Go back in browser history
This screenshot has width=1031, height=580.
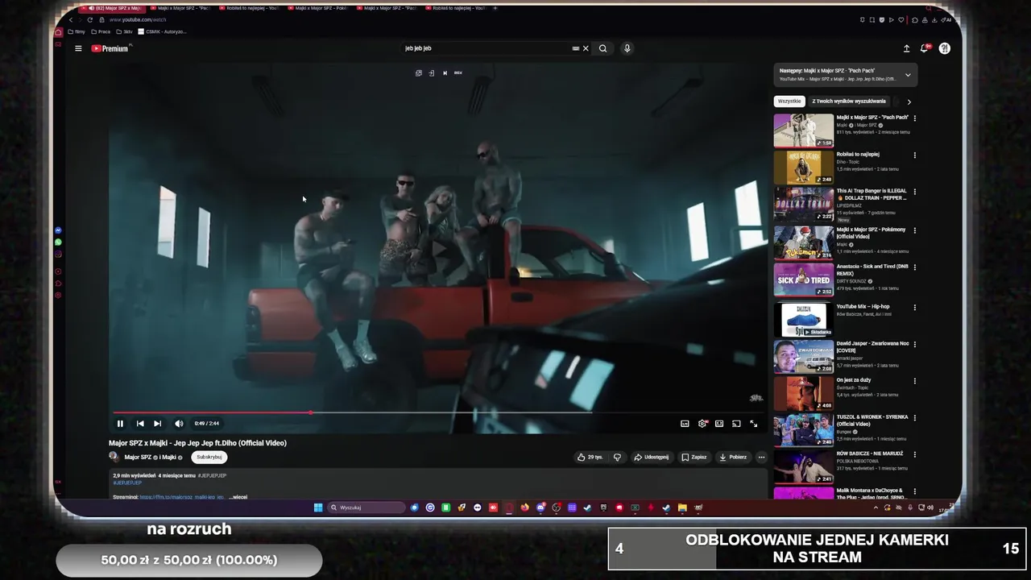pyautogui.click(x=71, y=19)
